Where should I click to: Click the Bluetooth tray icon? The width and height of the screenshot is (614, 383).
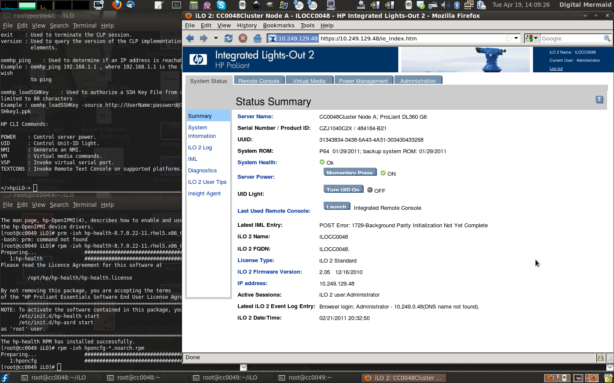457,5
